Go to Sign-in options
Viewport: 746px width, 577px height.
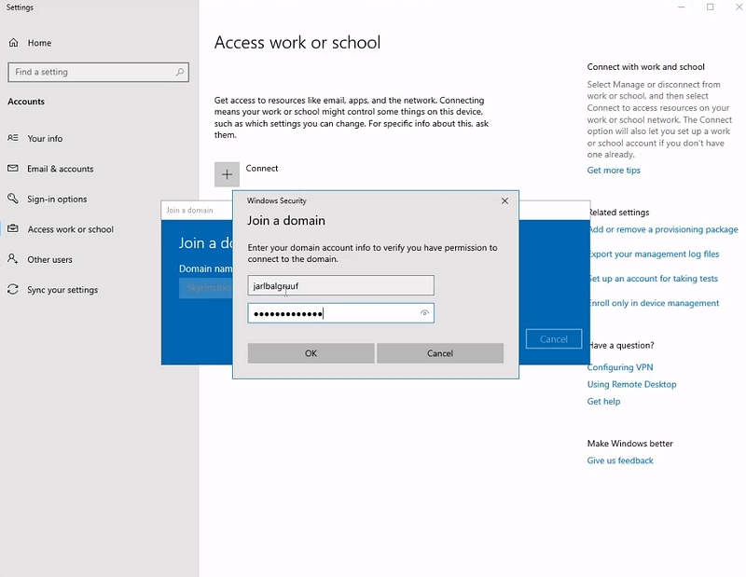(57, 199)
